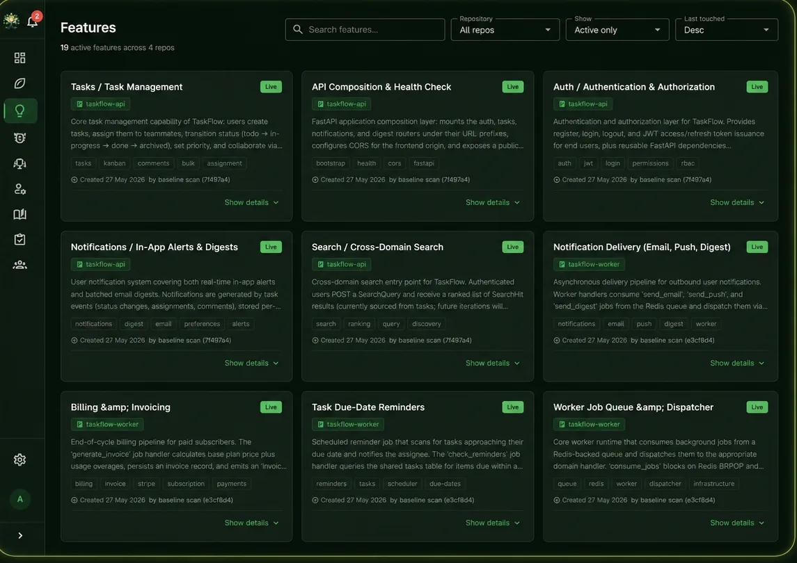797x563 pixels.
Task: Click the ranking tag
Action: pyautogui.click(x=359, y=324)
